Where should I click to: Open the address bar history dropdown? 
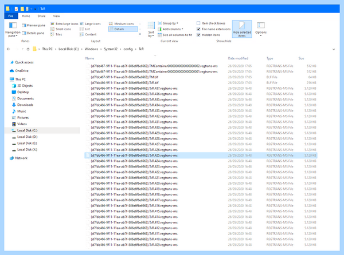(x=334, y=49)
